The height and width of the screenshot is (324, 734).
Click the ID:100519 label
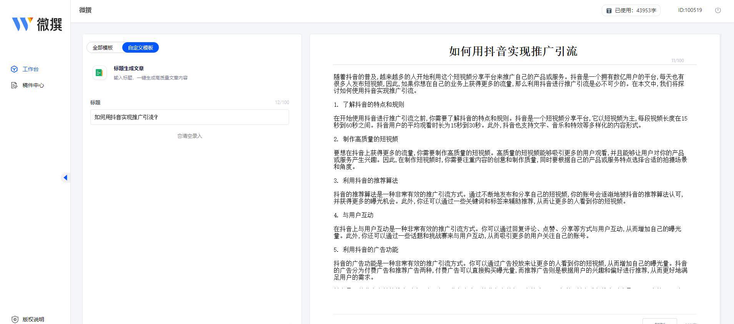pos(690,10)
